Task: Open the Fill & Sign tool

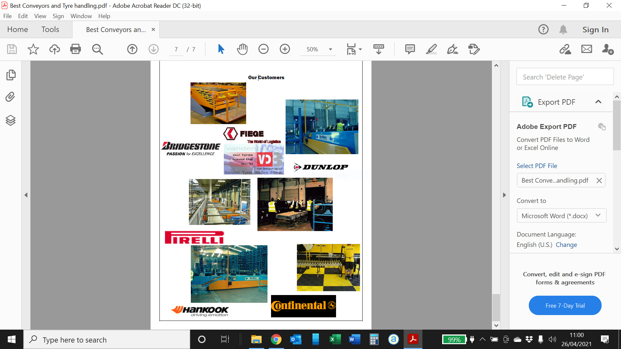Action: (452, 49)
